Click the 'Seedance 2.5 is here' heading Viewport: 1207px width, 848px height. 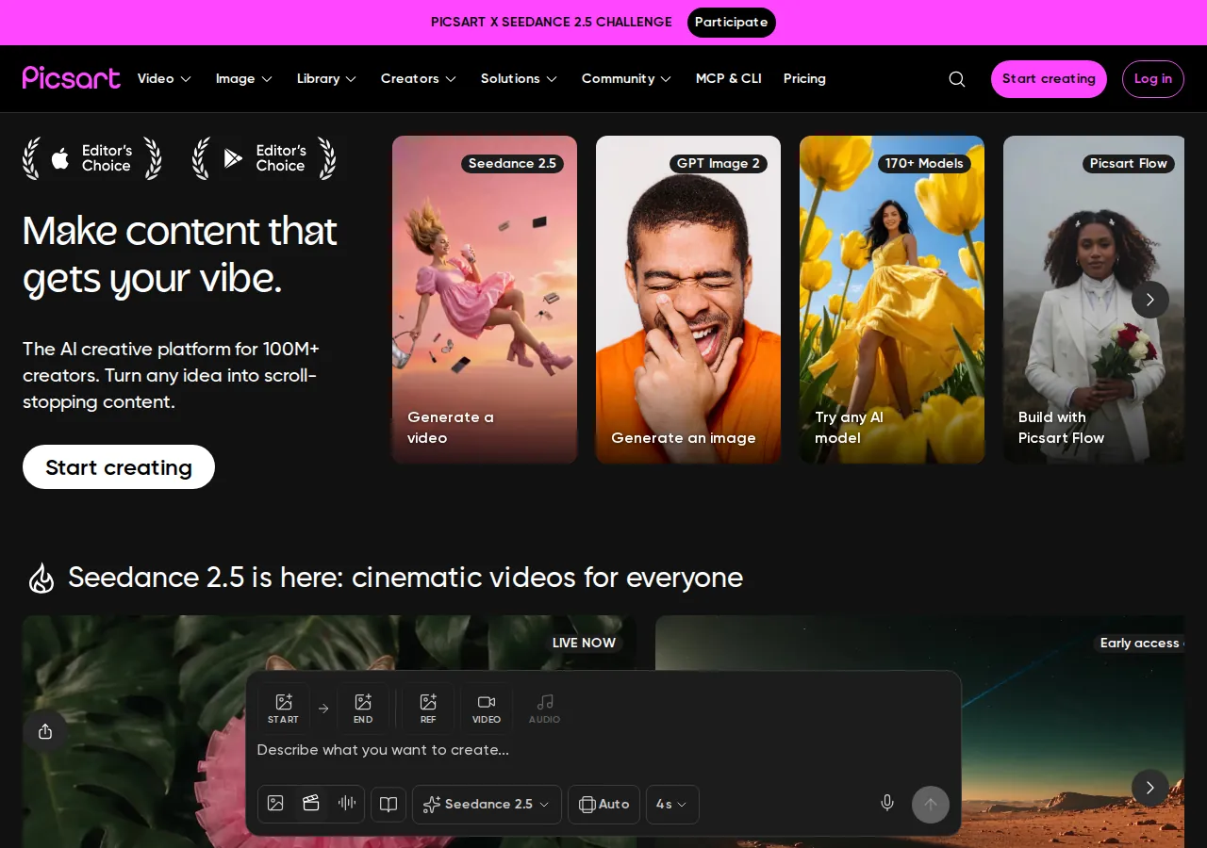click(x=405, y=578)
